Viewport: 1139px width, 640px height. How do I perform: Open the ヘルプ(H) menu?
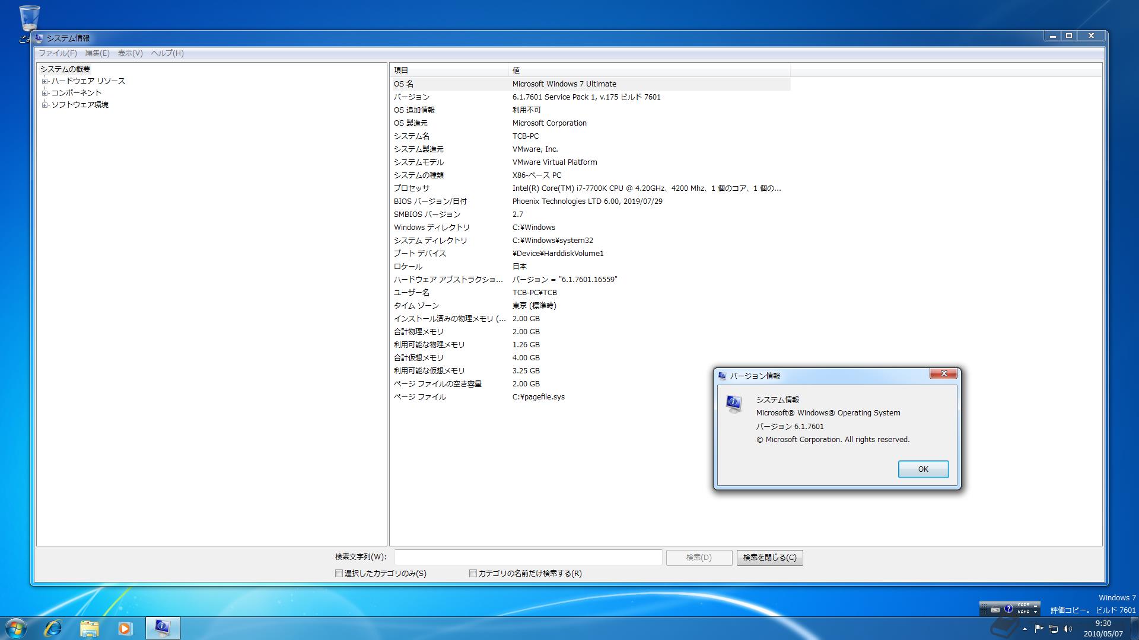(167, 53)
